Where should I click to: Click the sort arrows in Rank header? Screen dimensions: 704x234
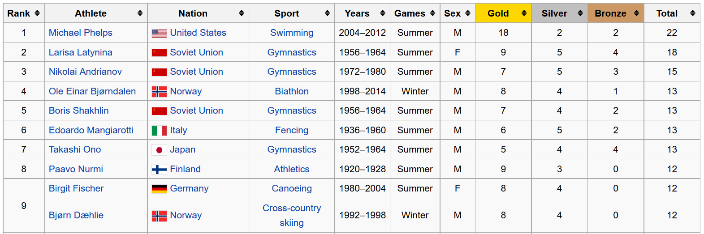click(x=37, y=13)
